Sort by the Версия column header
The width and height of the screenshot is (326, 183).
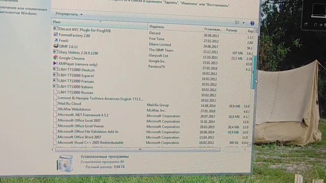click(x=251, y=31)
